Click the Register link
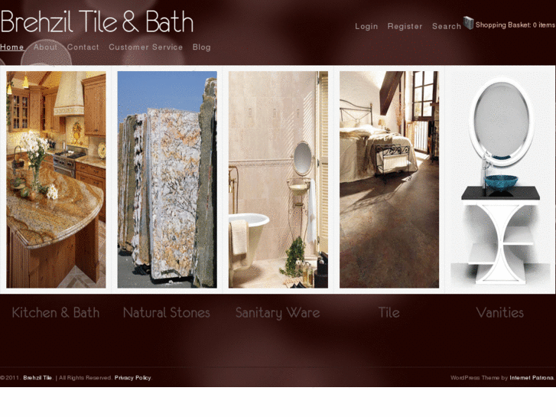 (405, 26)
